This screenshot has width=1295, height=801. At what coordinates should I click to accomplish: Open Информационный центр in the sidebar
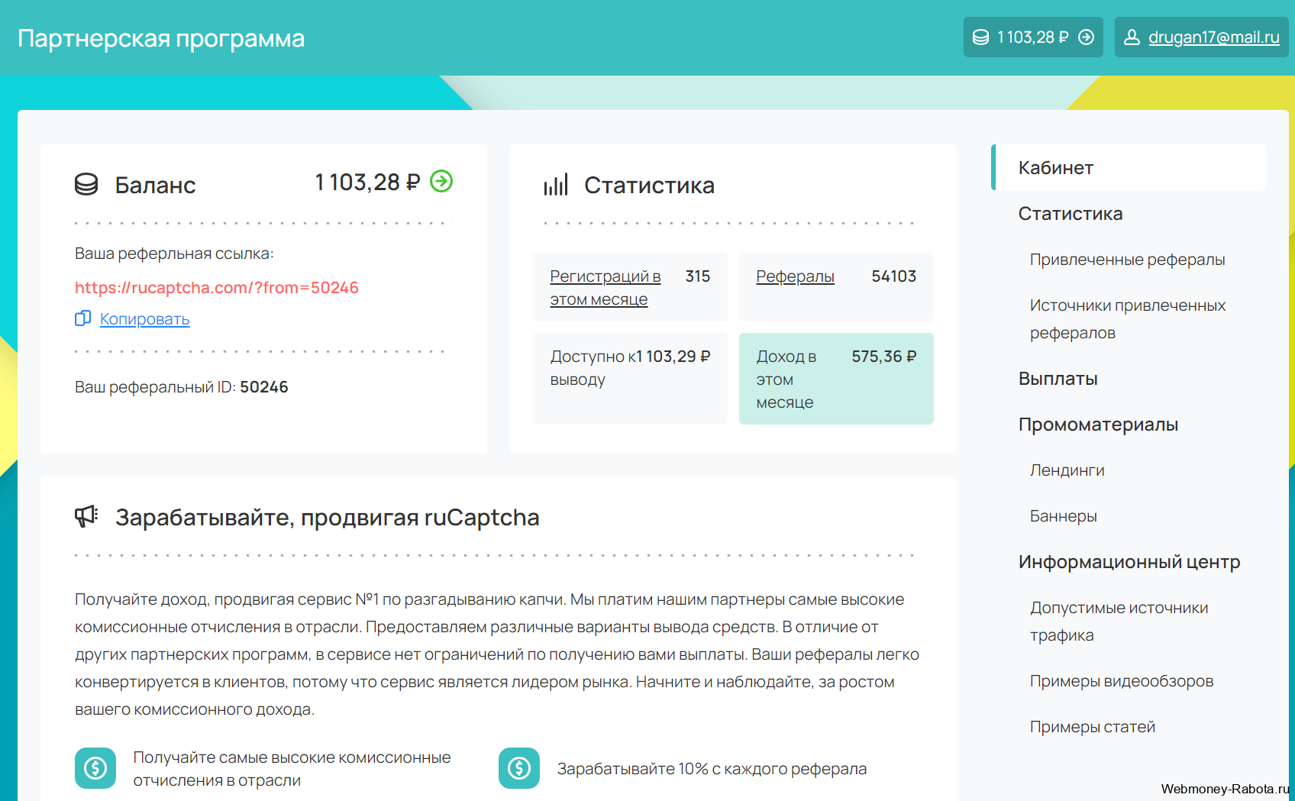[x=1129, y=562]
